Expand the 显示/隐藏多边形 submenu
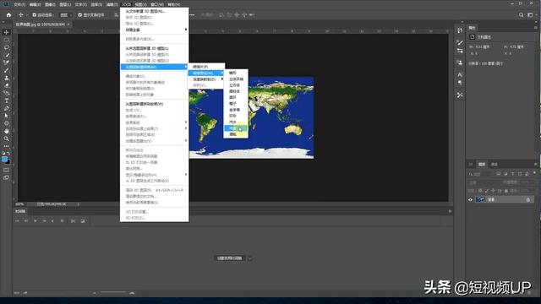This screenshot has width=541, height=304. click(x=155, y=175)
